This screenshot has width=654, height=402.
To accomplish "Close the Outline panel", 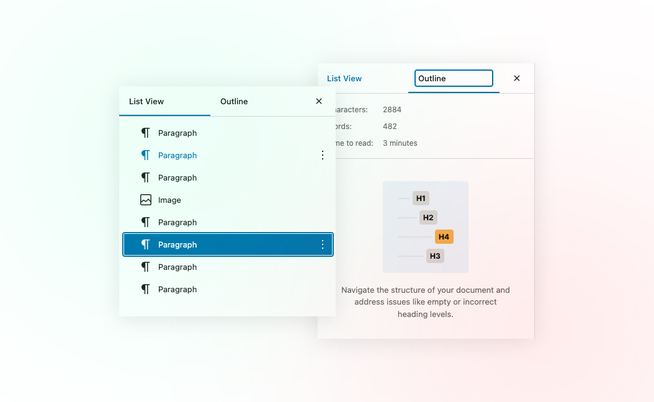I will [x=517, y=78].
